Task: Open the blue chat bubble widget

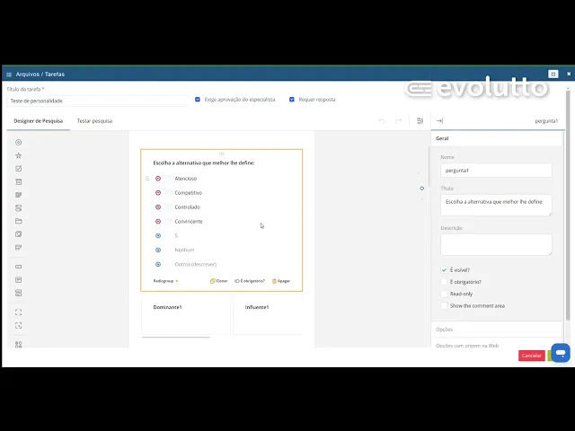Action: (561, 353)
